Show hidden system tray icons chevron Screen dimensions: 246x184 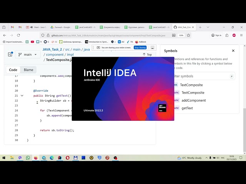tap(206, 158)
